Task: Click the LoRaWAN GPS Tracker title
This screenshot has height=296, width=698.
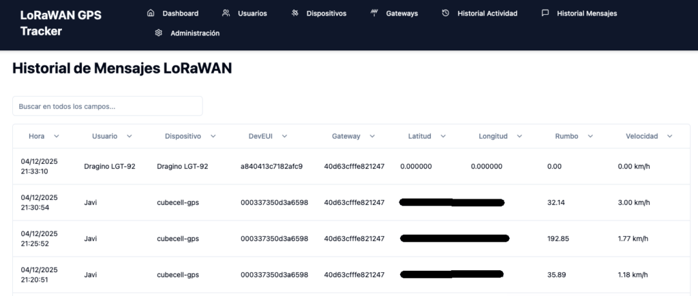Action: 61,22
